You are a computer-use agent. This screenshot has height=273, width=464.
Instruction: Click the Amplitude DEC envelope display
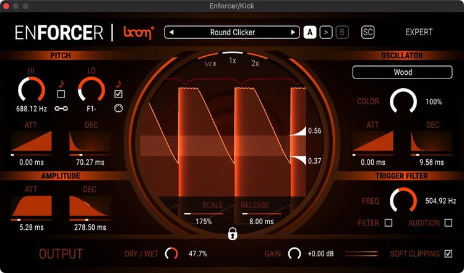tap(90, 206)
